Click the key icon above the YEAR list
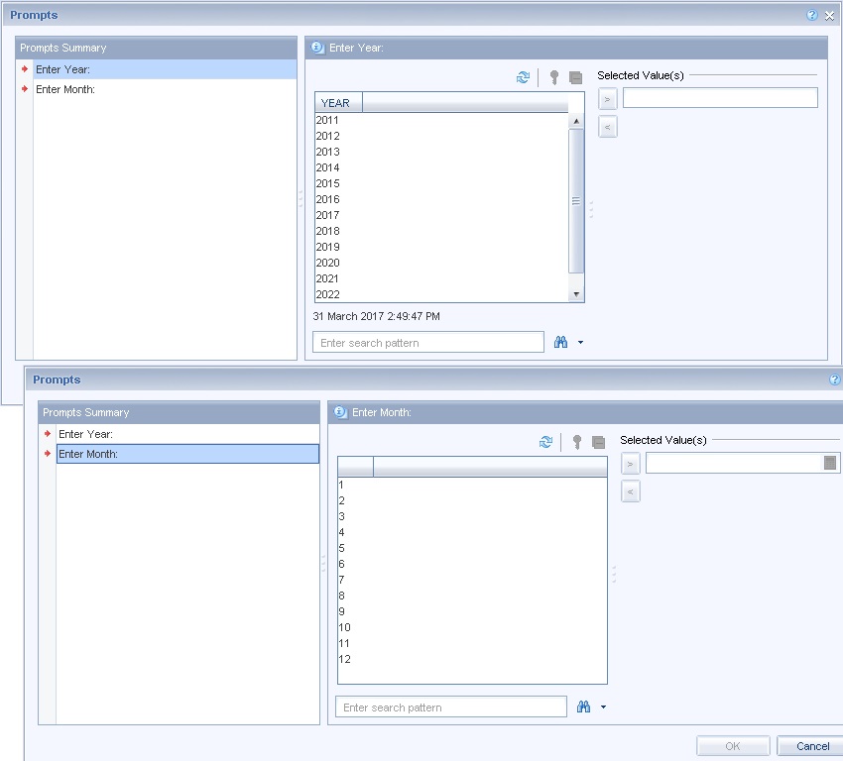The width and height of the screenshot is (843, 761). tap(553, 77)
